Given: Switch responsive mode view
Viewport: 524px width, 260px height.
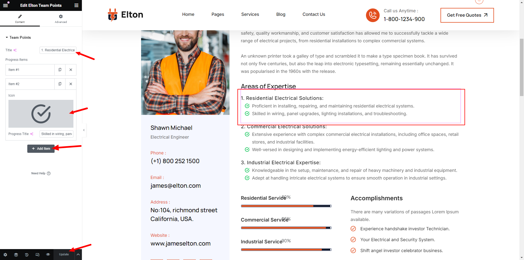Looking at the screenshot, I should 37,255.
